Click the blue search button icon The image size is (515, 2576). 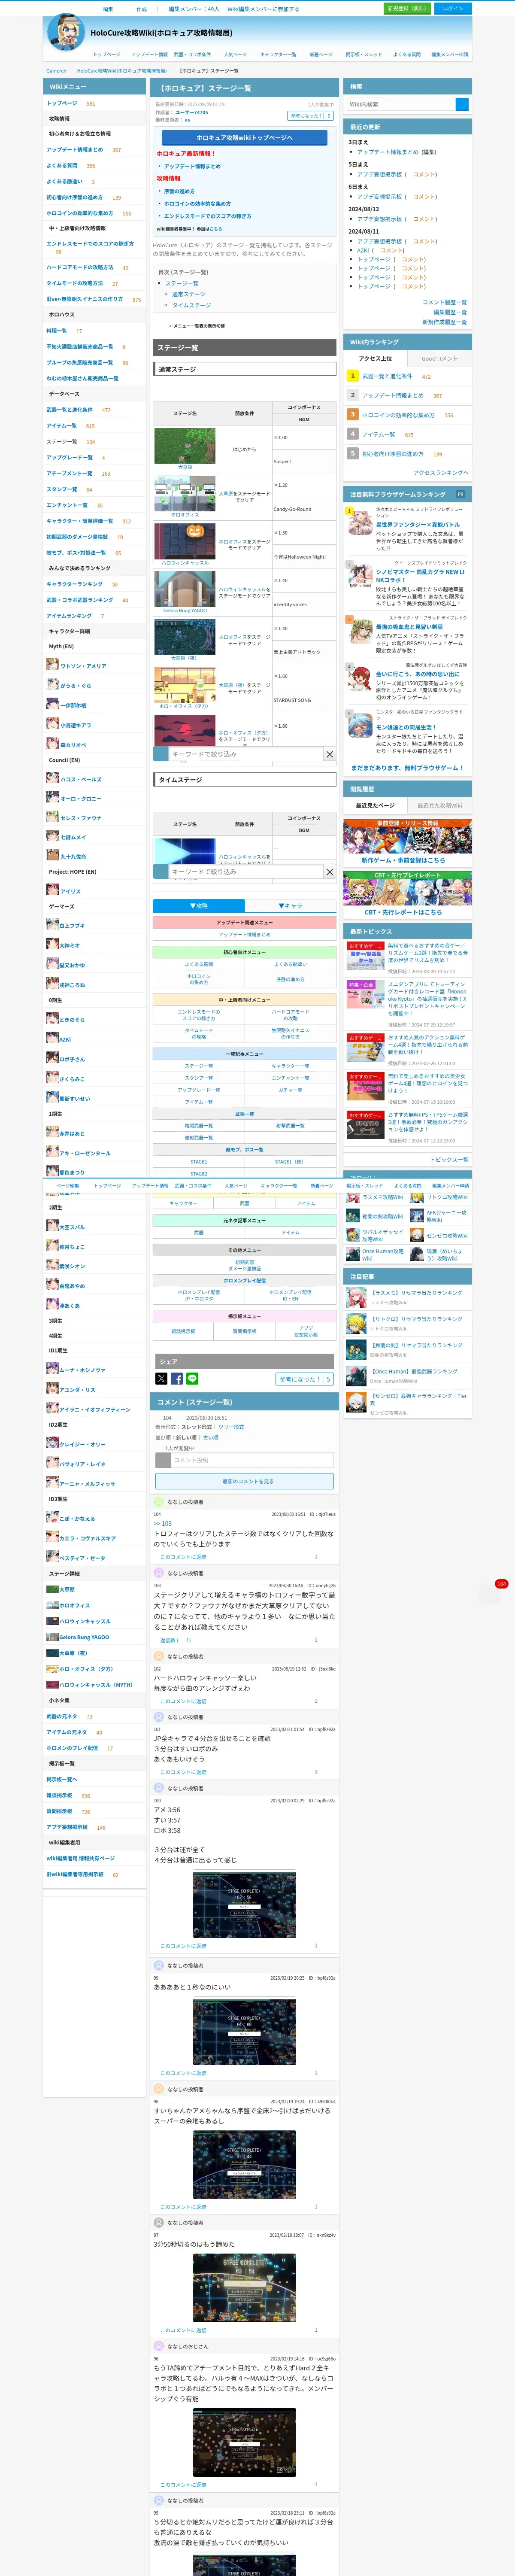[462, 104]
